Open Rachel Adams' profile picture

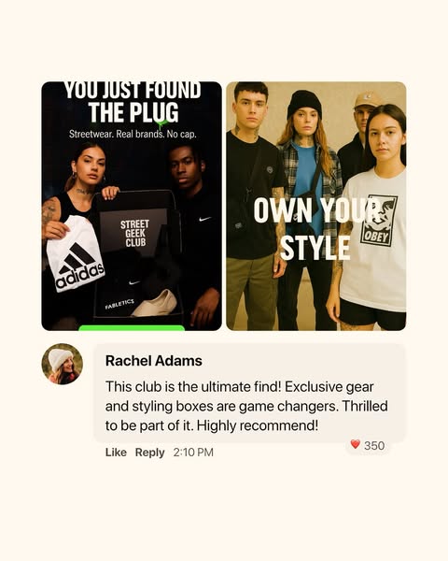click(x=63, y=364)
